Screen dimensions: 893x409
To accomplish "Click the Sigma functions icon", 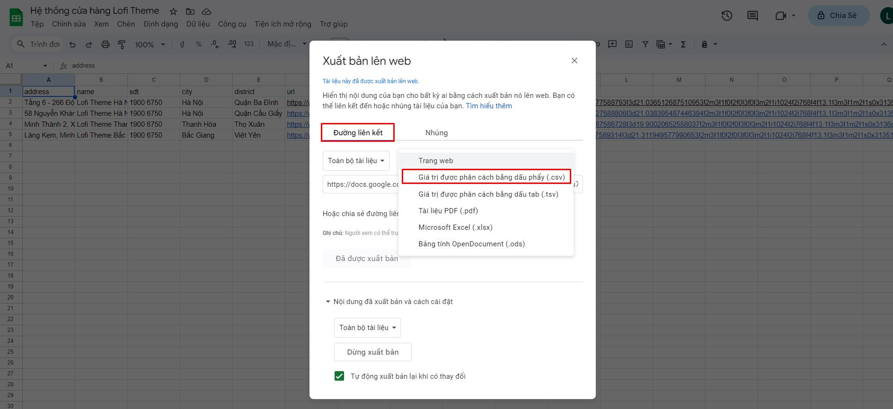I will [683, 44].
